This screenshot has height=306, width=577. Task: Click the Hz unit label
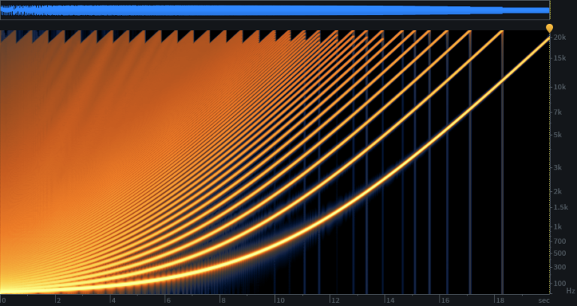tap(569, 291)
